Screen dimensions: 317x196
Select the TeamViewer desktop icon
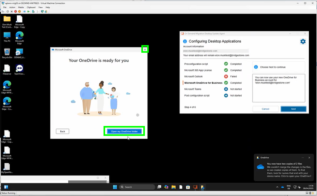pos(20,70)
